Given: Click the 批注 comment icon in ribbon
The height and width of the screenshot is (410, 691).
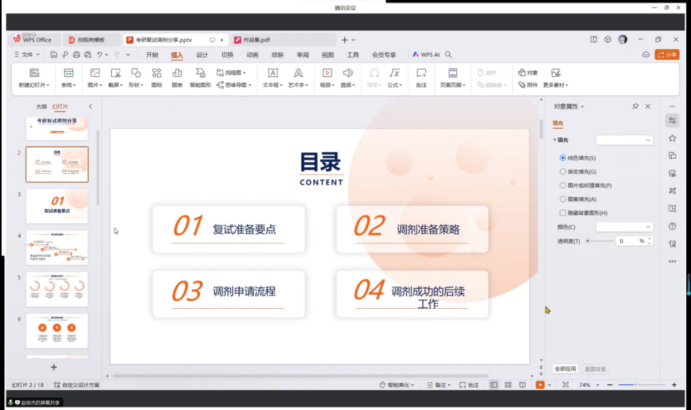Looking at the screenshot, I should pyautogui.click(x=421, y=77).
